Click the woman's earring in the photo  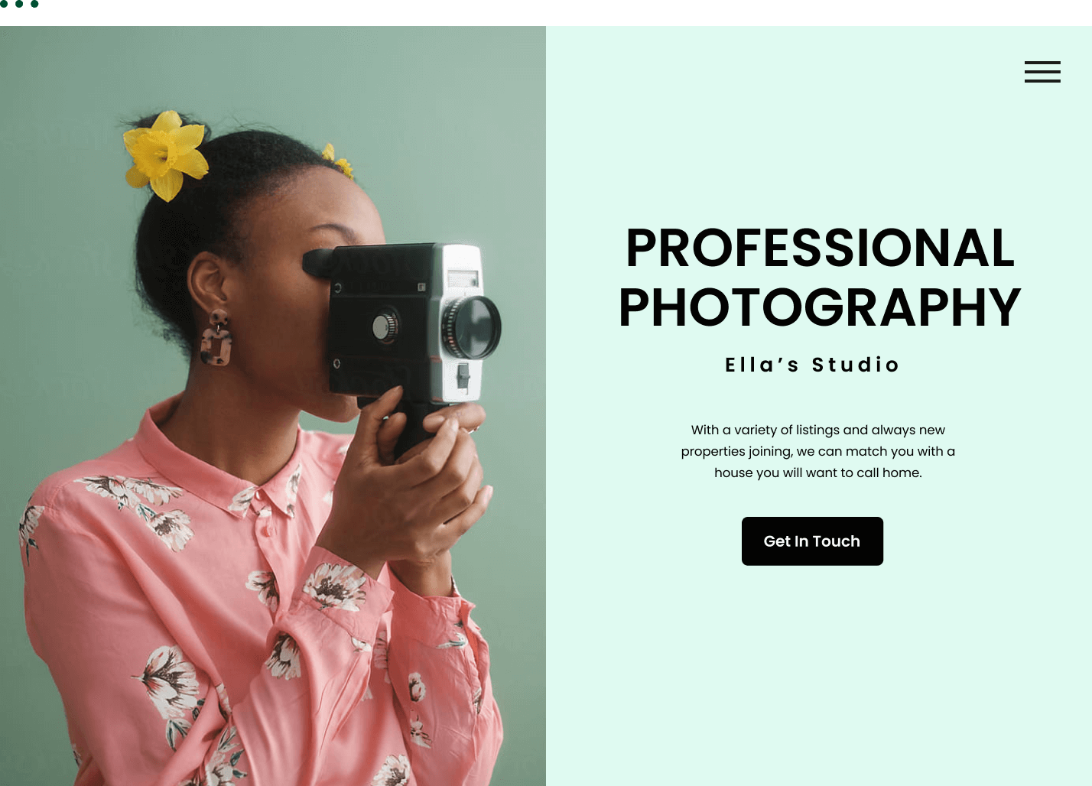(x=216, y=339)
